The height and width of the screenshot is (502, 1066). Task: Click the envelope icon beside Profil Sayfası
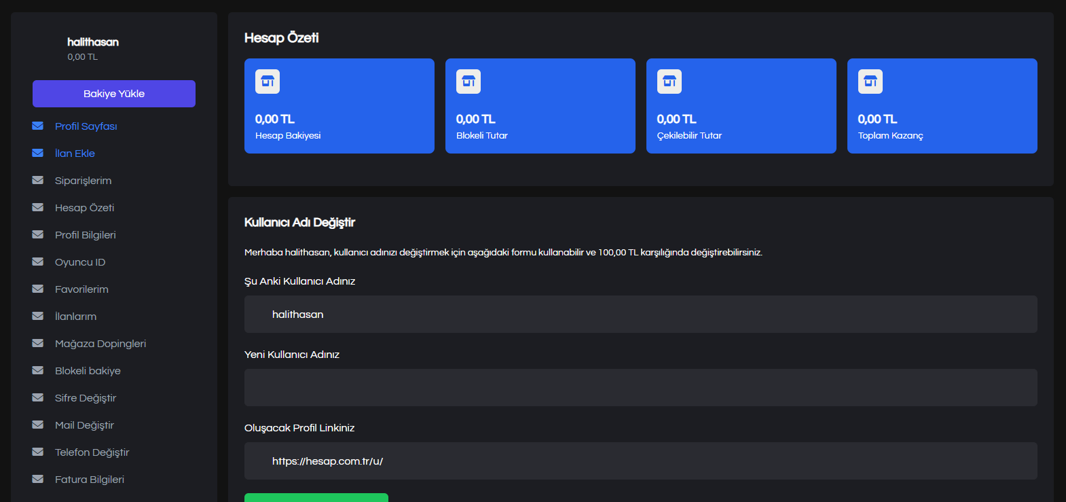pyautogui.click(x=38, y=126)
